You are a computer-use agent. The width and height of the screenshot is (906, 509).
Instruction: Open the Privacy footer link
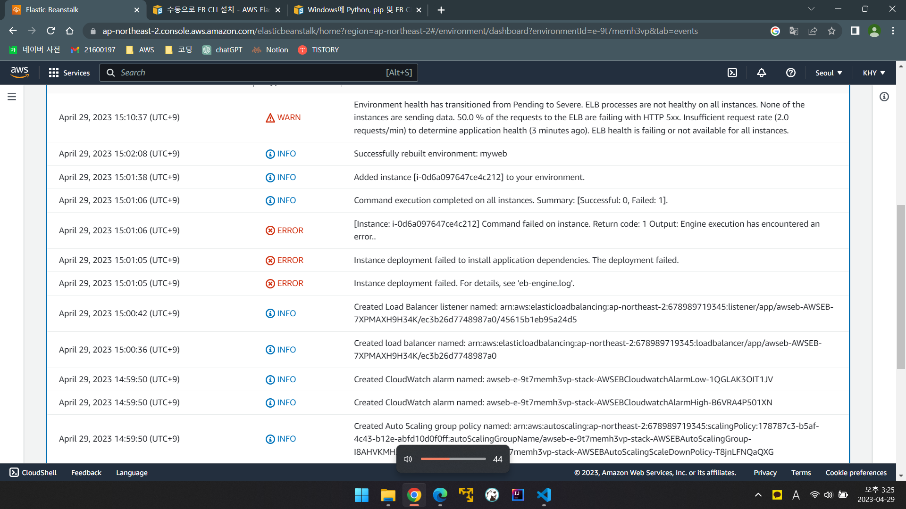[x=765, y=472]
